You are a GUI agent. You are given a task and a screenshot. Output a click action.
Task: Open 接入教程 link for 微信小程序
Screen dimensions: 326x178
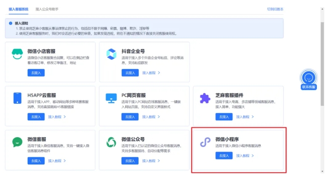(245, 156)
